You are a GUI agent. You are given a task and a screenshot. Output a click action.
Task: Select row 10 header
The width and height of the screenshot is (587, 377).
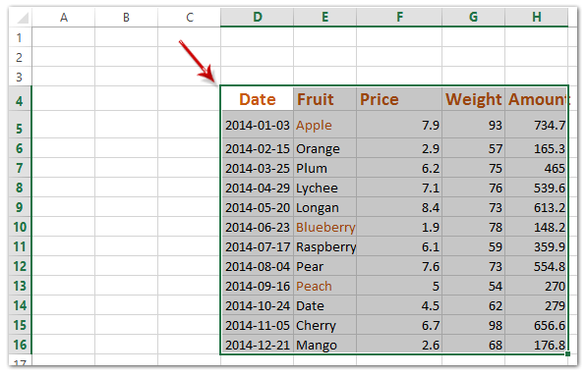point(20,227)
